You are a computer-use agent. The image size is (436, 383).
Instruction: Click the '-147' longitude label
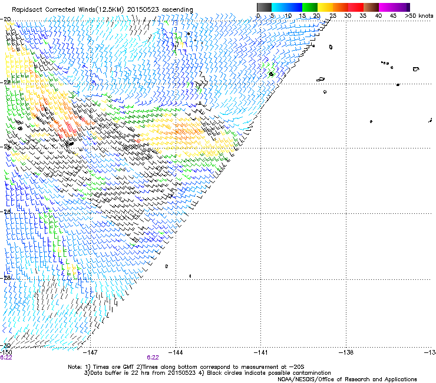click(x=90, y=352)
